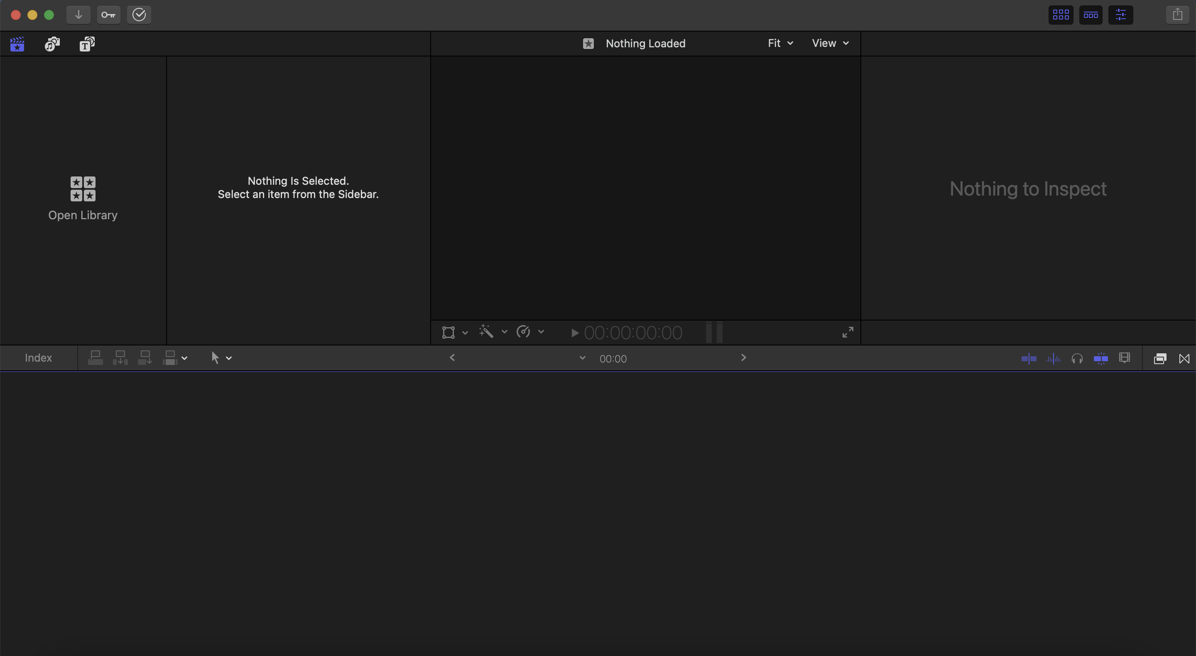Open the Import Media arrow button
Screen dimensions: 1196x656
click(x=78, y=15)
